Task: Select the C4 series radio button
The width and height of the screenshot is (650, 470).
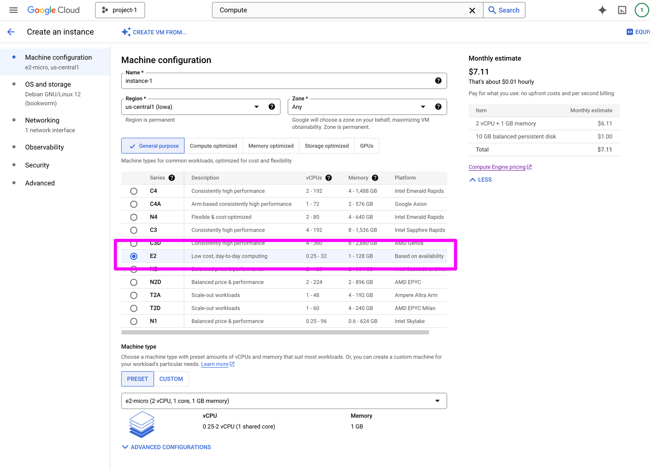Action: click(x=134, y=191)
